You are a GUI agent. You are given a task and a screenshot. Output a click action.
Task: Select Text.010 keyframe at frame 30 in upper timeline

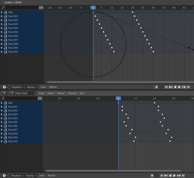click(153, 52)
